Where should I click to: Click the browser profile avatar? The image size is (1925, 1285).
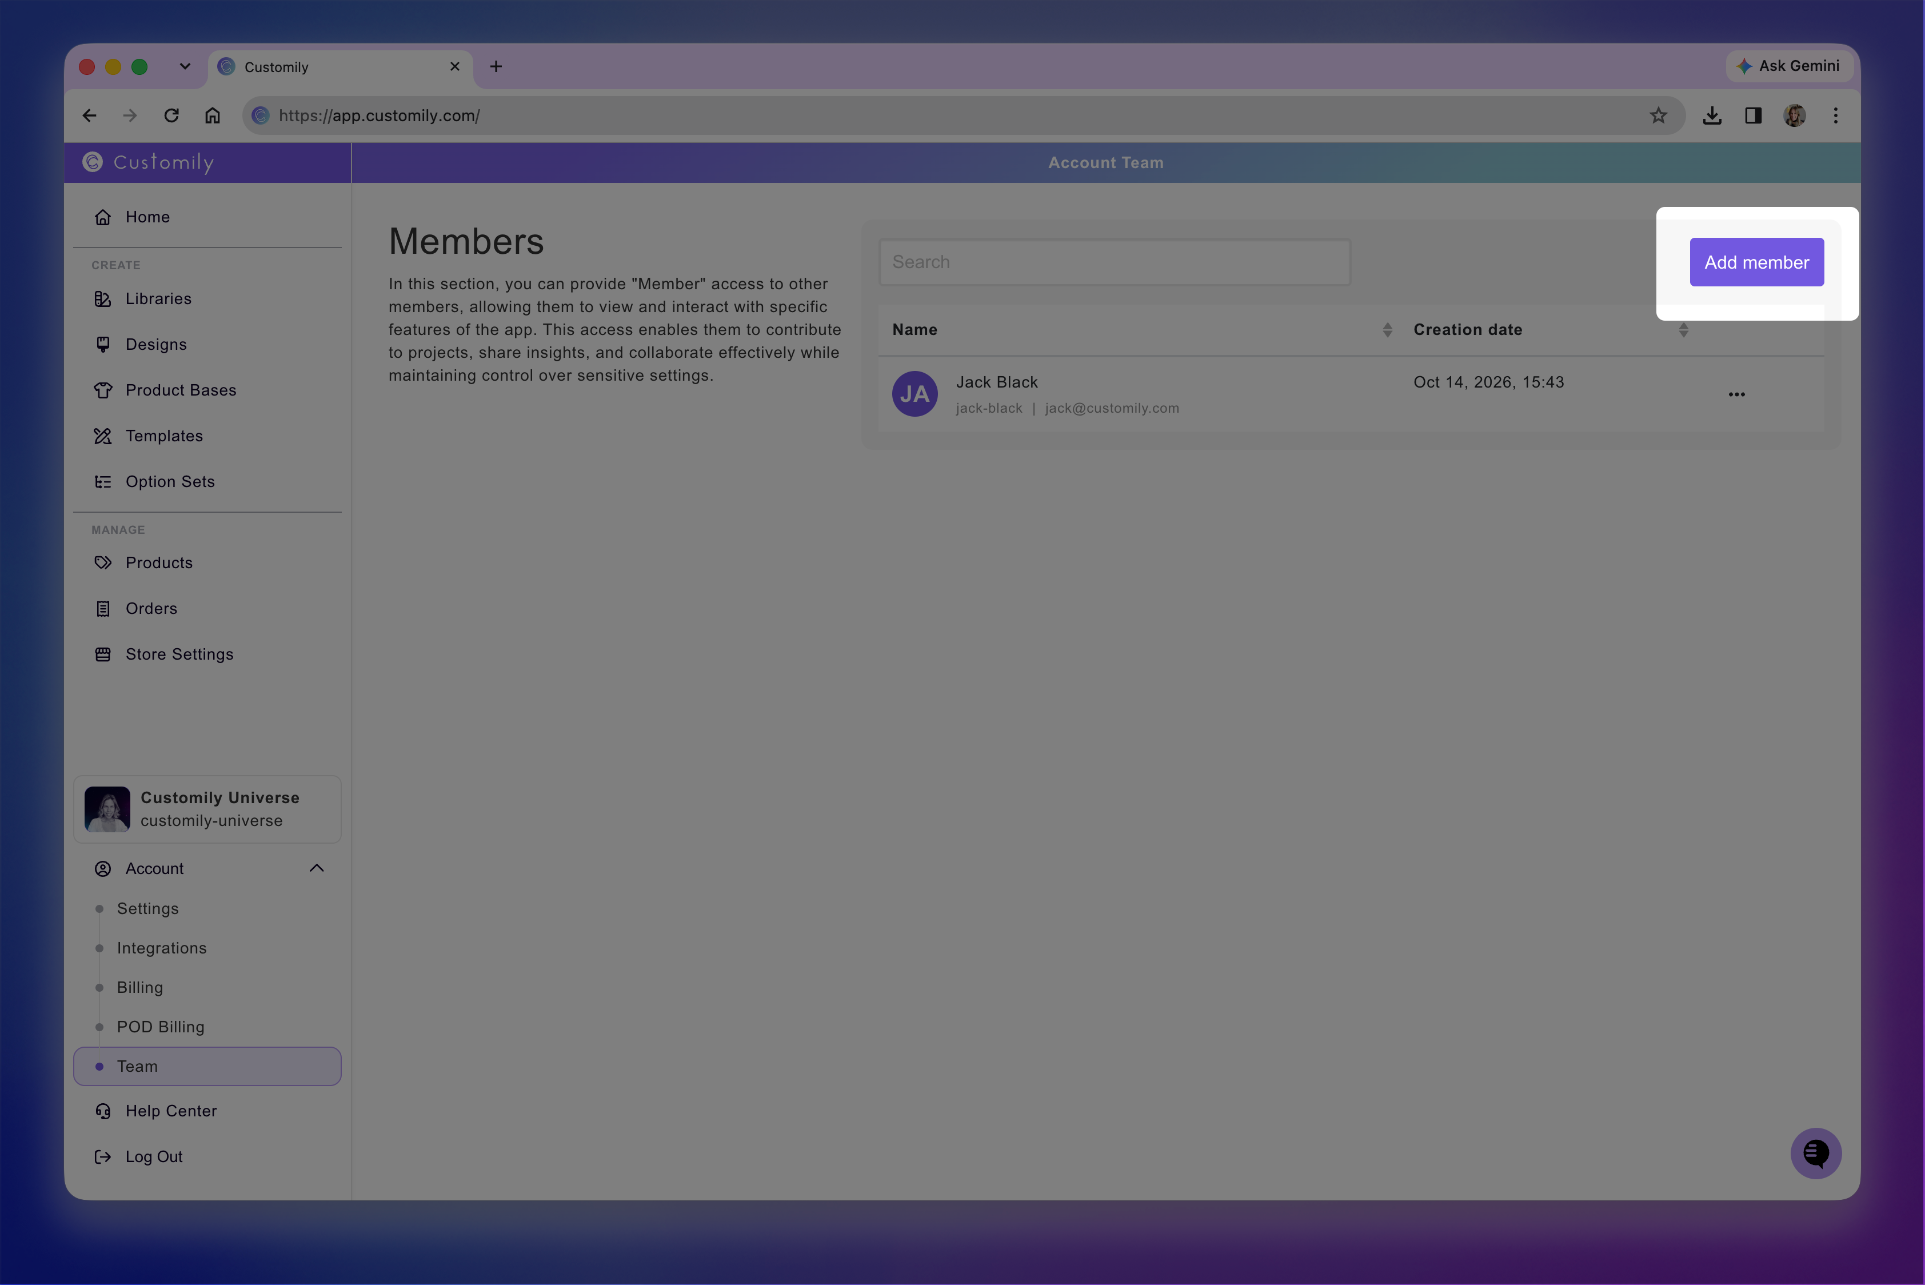click(1795, 115)
